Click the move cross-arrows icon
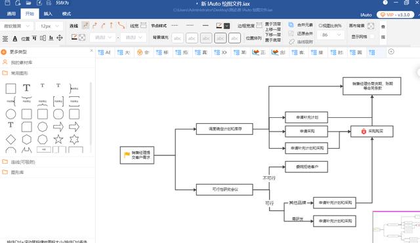Screen dimensions: 420x243 click(60, 38)
